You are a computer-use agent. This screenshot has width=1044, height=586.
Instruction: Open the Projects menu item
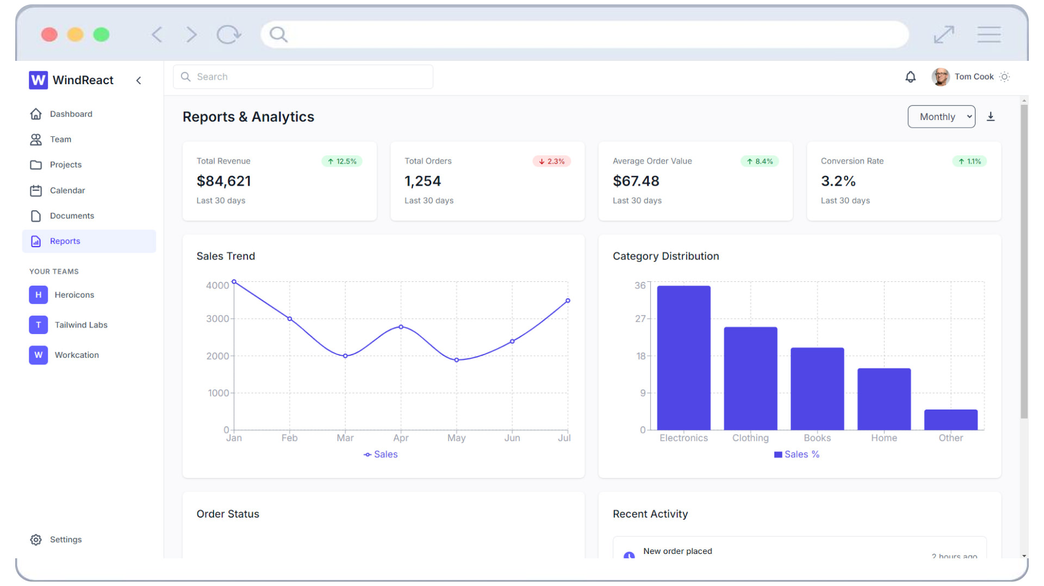coord(89,165)
